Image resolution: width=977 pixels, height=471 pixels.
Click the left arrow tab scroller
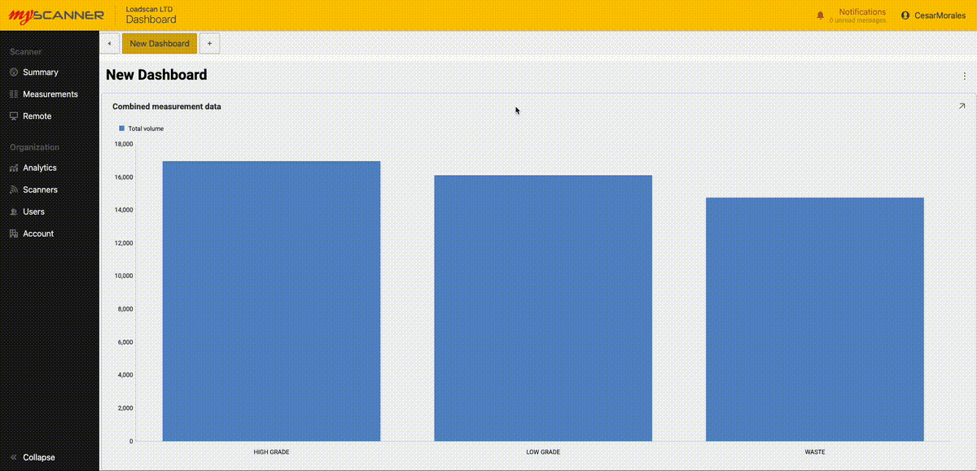point(109,43)
